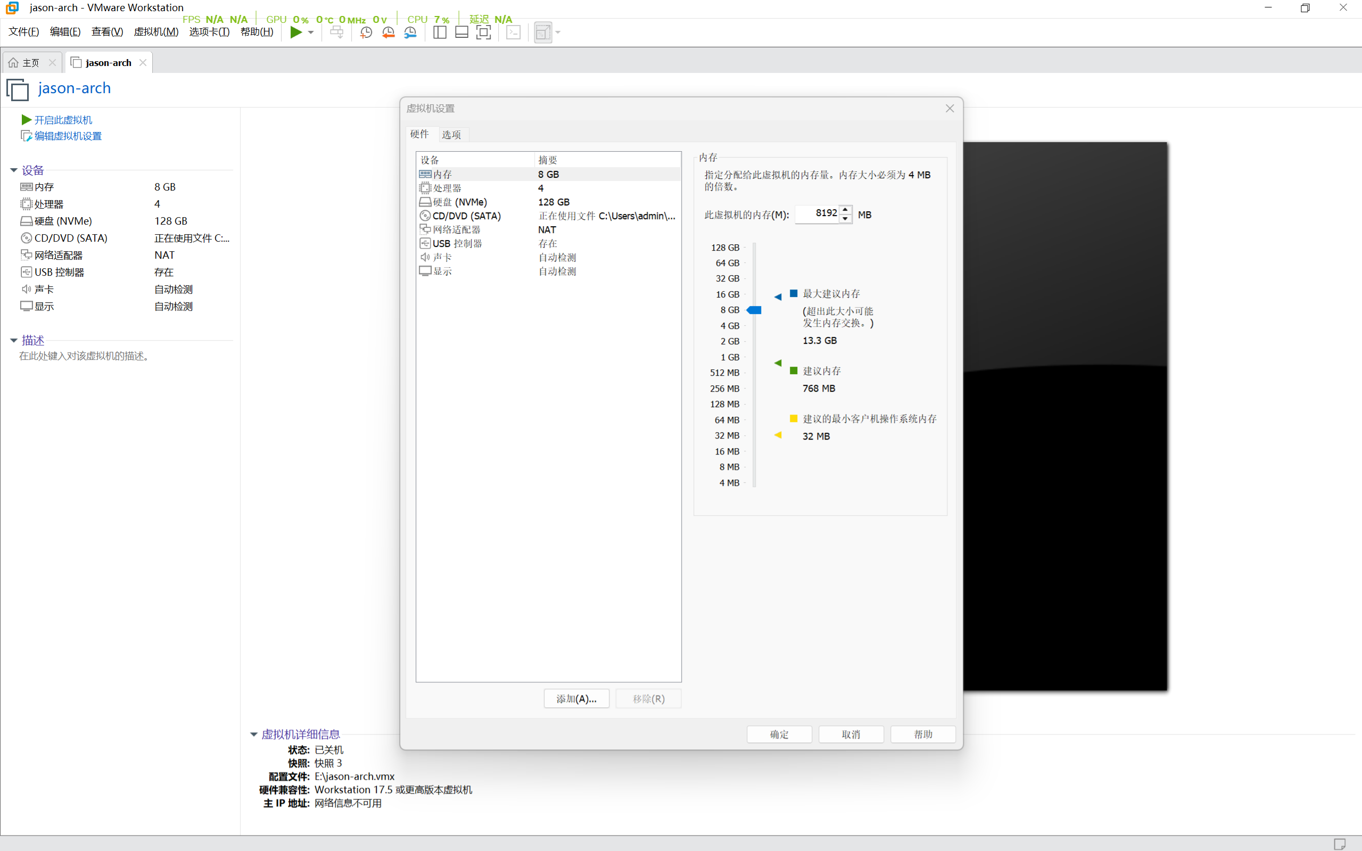Open 查看(V) menu
The width and height of the screenshot is (1362, 851).
(x=107, y=32)
